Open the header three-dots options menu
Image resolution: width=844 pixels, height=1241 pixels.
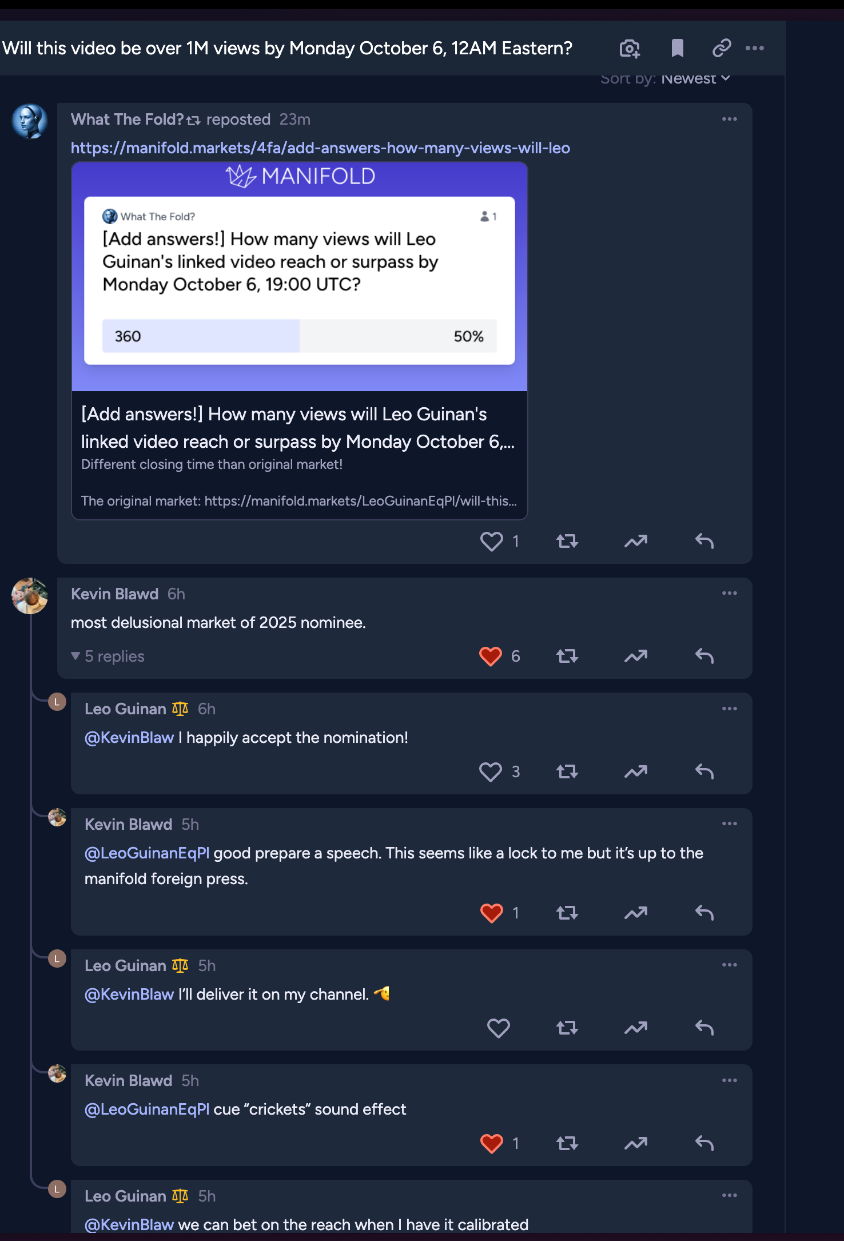pos(755,49)
